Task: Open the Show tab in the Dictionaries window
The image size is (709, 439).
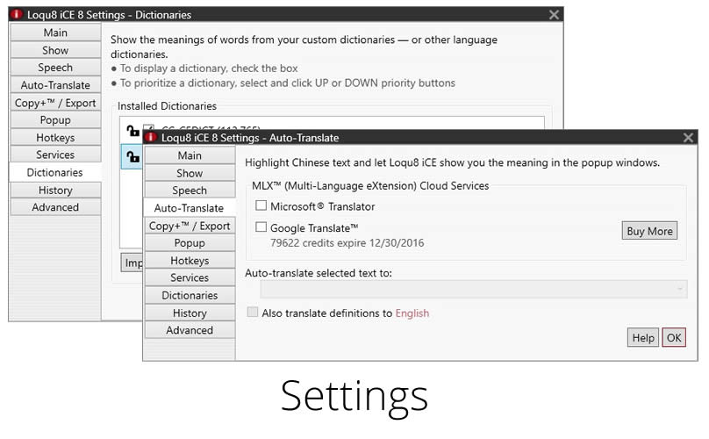Action: pos(55,50)
